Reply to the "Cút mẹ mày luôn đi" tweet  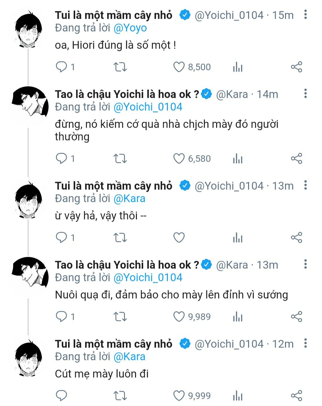[61, 396]
